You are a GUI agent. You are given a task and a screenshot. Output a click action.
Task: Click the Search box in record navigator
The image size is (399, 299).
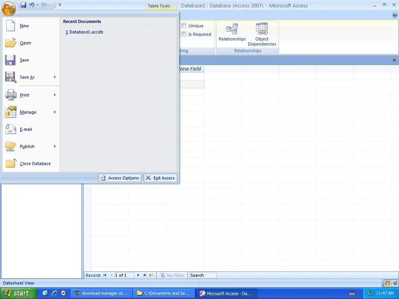coord(203,275)
